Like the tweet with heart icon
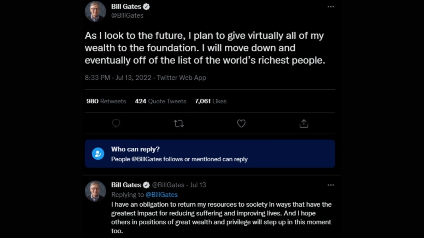This screenshot has height=238, width=424. (x=241, y=123)
